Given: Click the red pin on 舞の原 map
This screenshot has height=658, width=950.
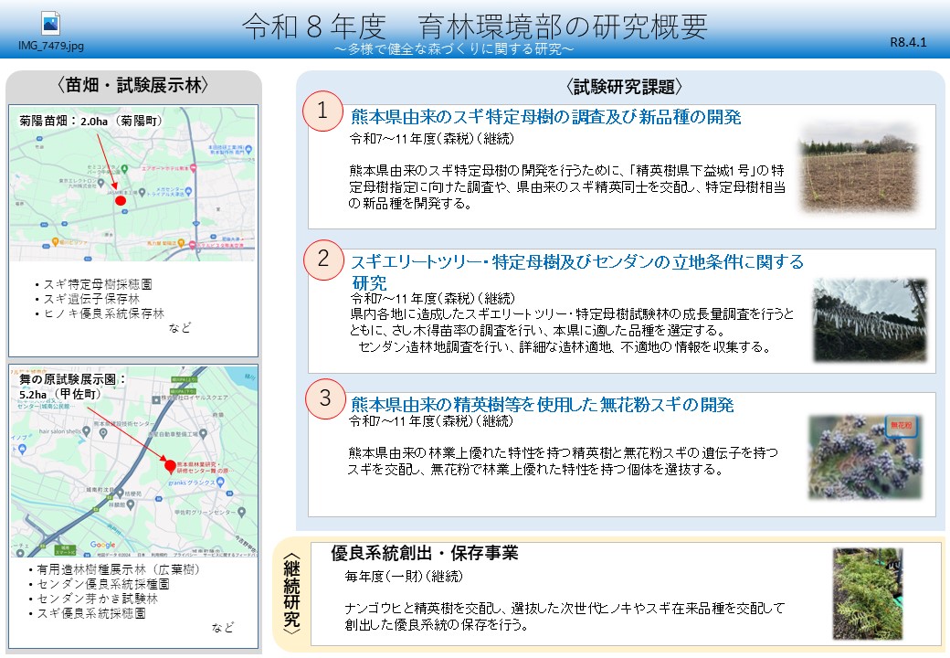Looking at the screenshot, I should 171,465.
